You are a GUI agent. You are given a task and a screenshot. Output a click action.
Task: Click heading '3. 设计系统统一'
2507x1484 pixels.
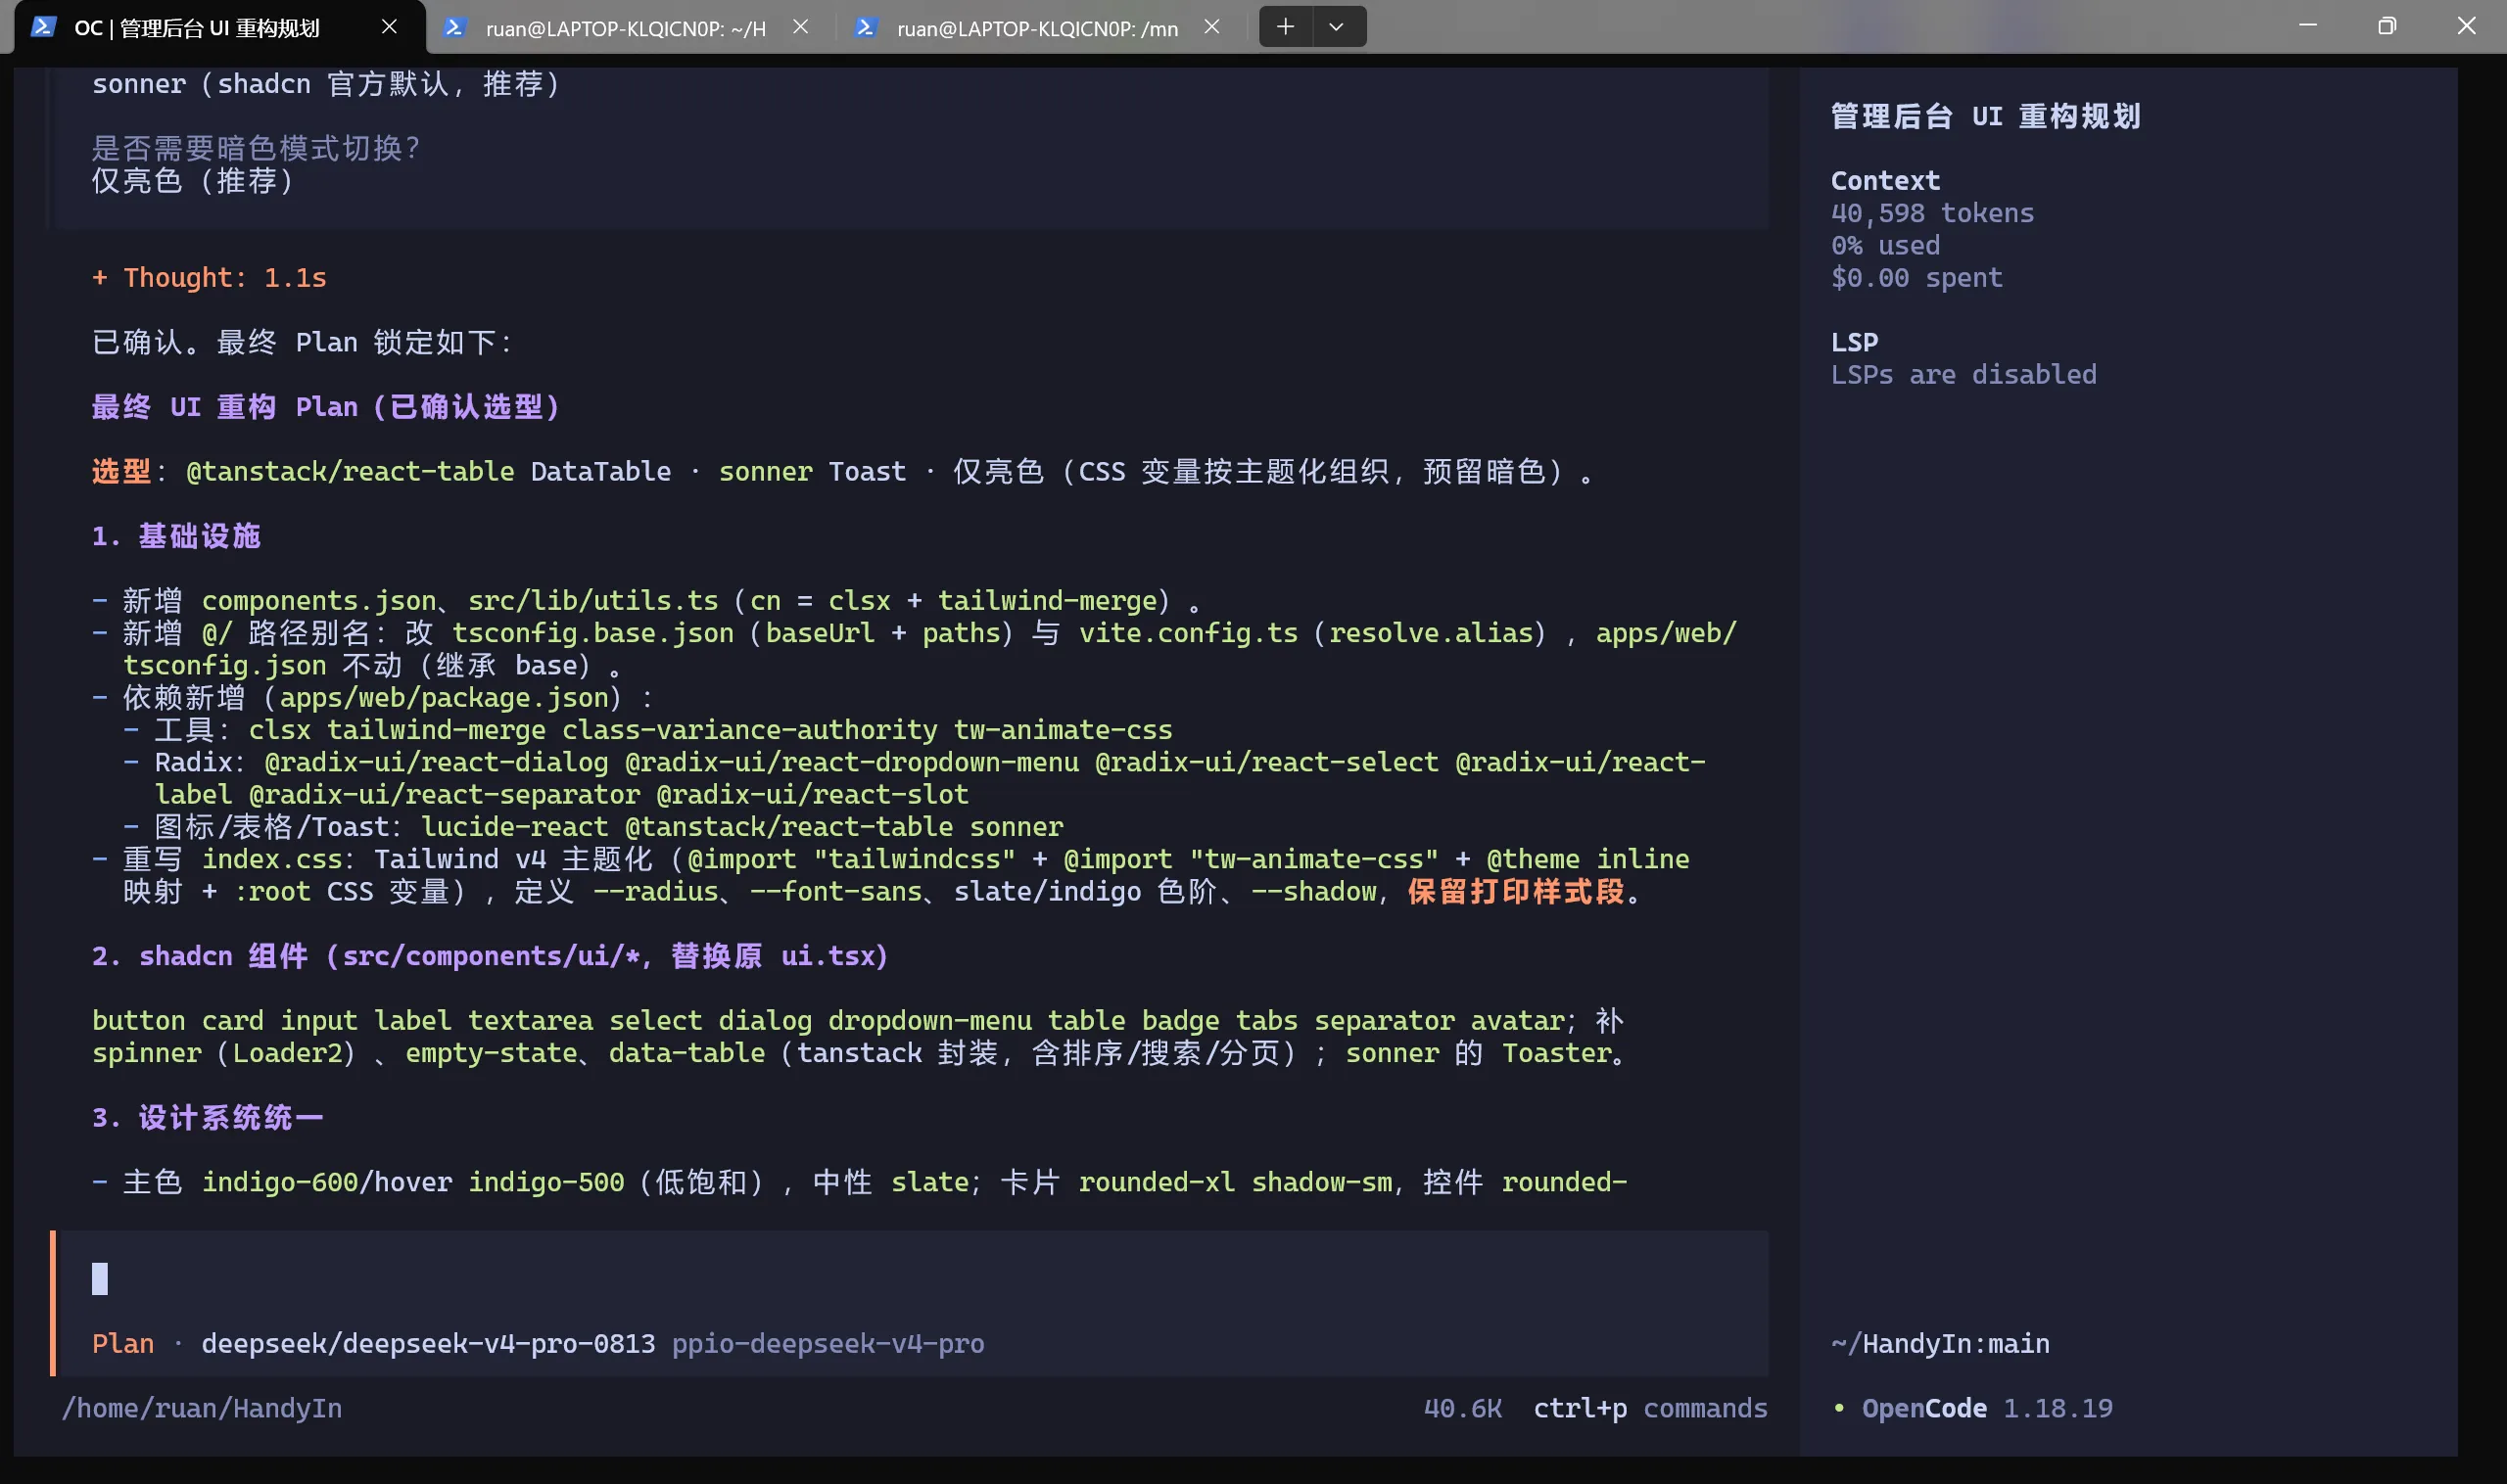207,1117
